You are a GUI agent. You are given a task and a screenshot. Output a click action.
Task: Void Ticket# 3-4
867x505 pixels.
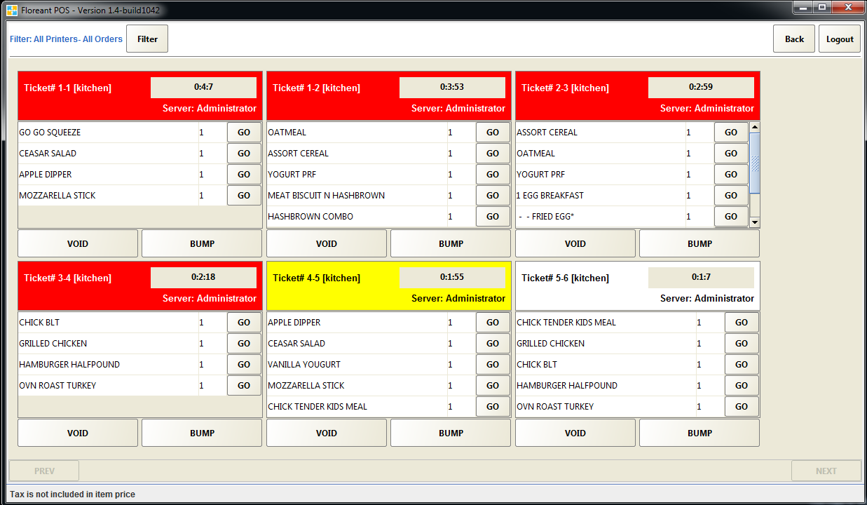pos(78,433)
